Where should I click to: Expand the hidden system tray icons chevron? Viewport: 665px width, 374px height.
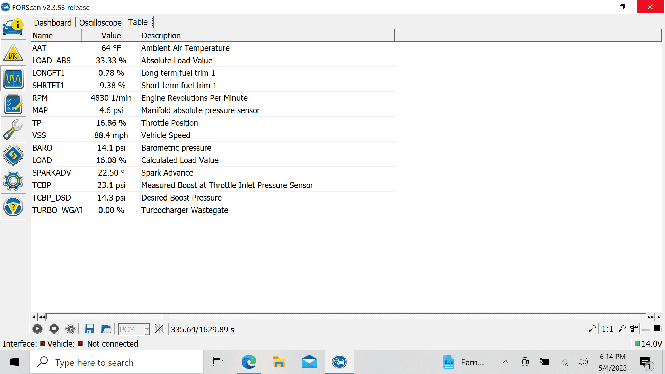[506, 362]
